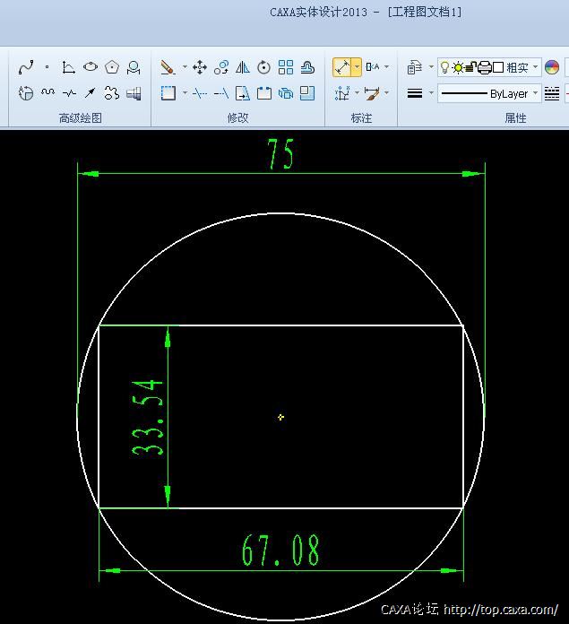Toggle the layer lock icon
This screenshot has height=624, width=569.
pyautogui.click(x=470, y=67)
